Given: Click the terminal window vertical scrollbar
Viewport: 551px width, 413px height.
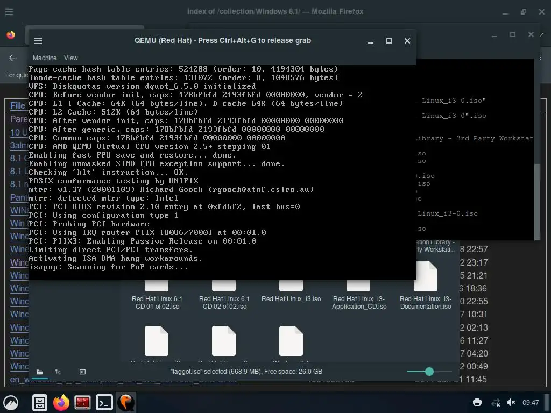Looking at the screenshot, I should click(x=537, y=201).
